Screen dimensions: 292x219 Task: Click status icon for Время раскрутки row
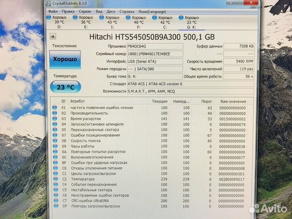[x=55, y=118]
